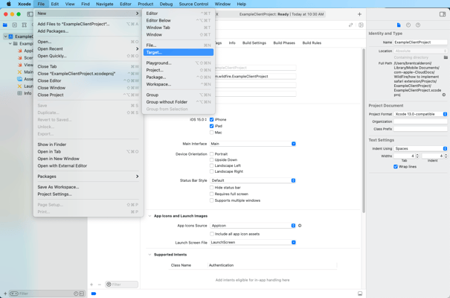Check Hide status bar
Viewport: 450px width, 298px height.
point(211,187)
